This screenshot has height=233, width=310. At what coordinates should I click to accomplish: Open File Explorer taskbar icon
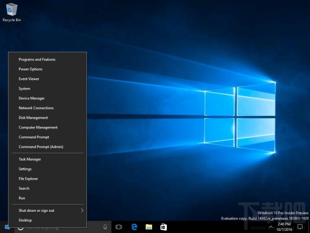click(x=149, y=227)
